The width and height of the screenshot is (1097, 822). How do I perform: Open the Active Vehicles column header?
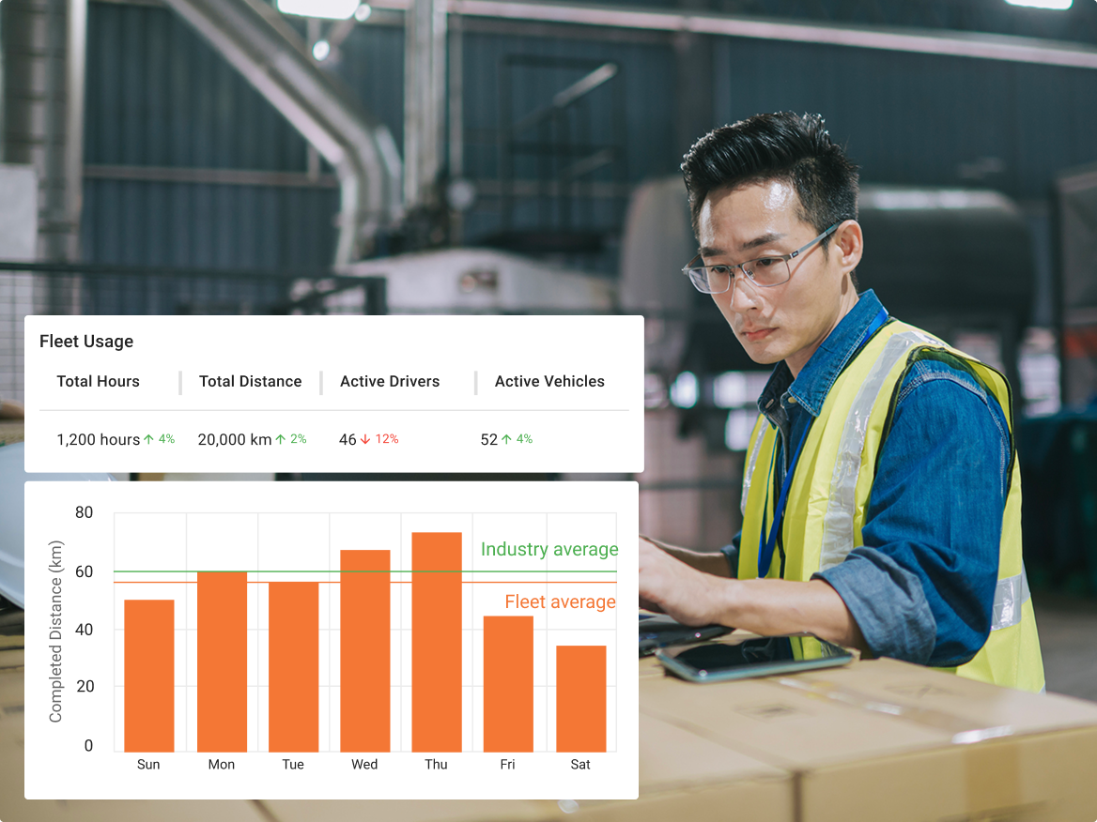[x=549, y=382]
